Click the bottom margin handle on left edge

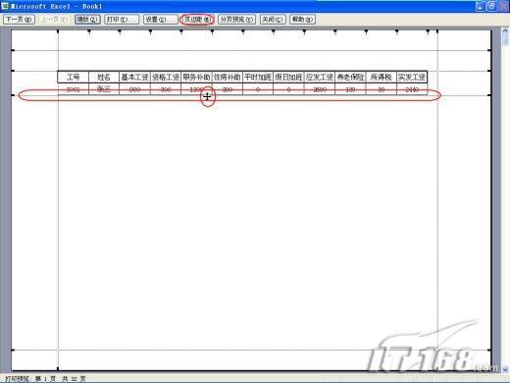[13, 350]
